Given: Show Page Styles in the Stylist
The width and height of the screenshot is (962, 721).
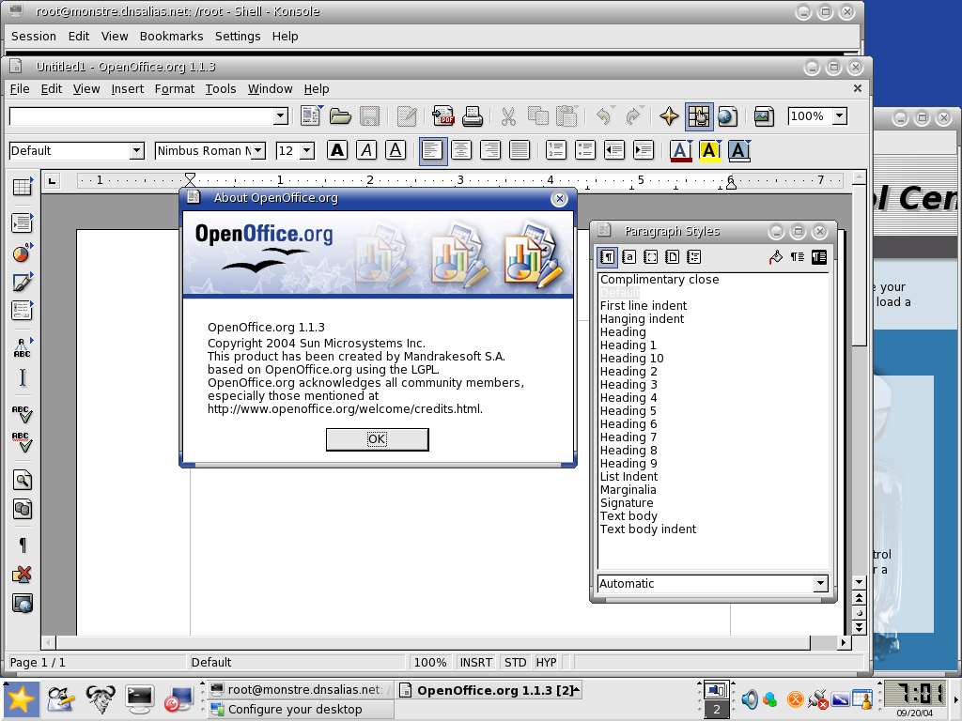Looking at the screenshot, I should point(672,257).
